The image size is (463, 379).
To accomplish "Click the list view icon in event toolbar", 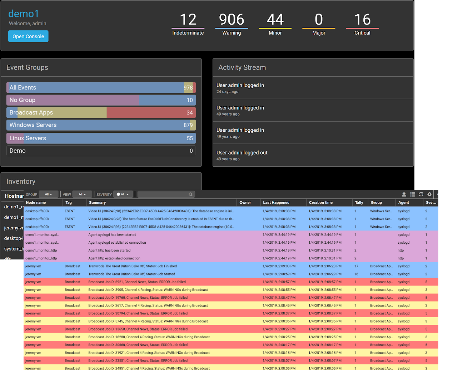I will coord(412,194).
